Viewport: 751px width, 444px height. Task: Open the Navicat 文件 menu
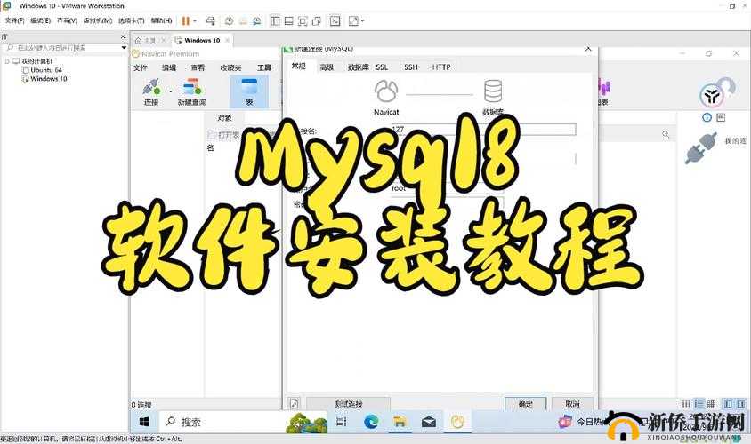[141, 67]
